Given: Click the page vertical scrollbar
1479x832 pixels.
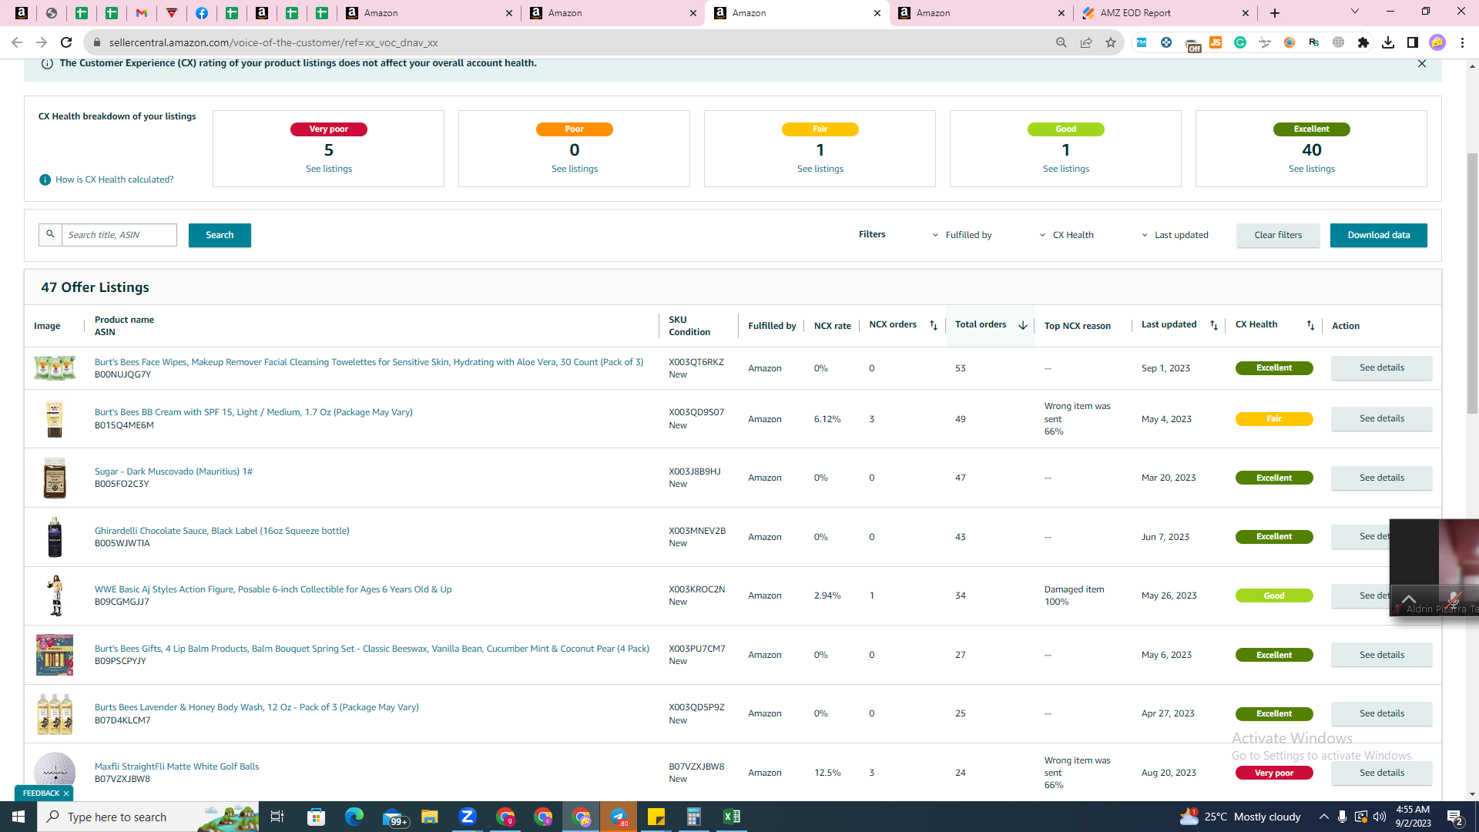Looking at the screenshot, I should pos(1472,284).
